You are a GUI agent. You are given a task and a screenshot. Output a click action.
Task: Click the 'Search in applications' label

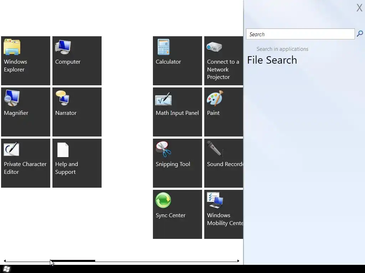tap(282, 49)
